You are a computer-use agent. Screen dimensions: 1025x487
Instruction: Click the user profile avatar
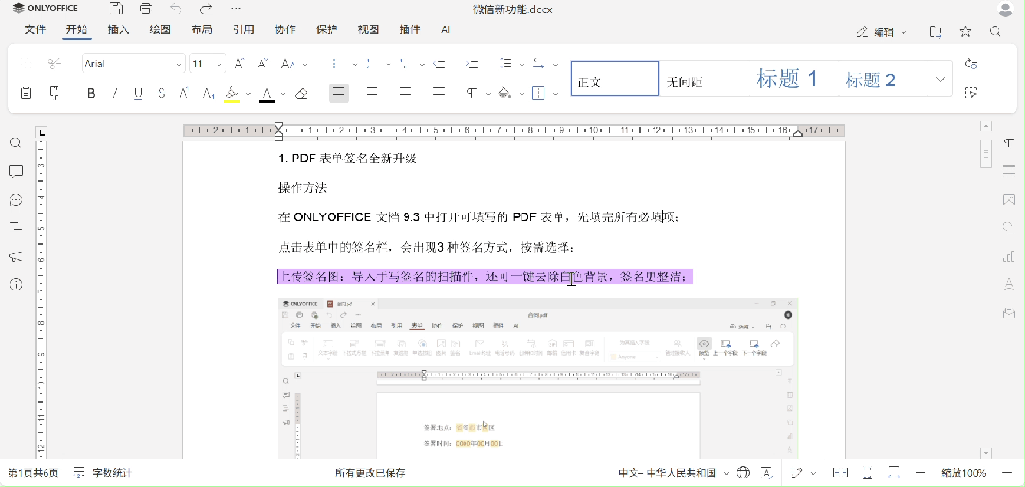tap(1006, 9)
